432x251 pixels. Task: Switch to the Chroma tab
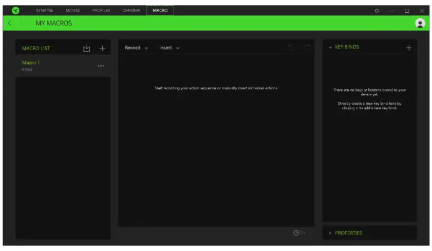tap(132, 10)
